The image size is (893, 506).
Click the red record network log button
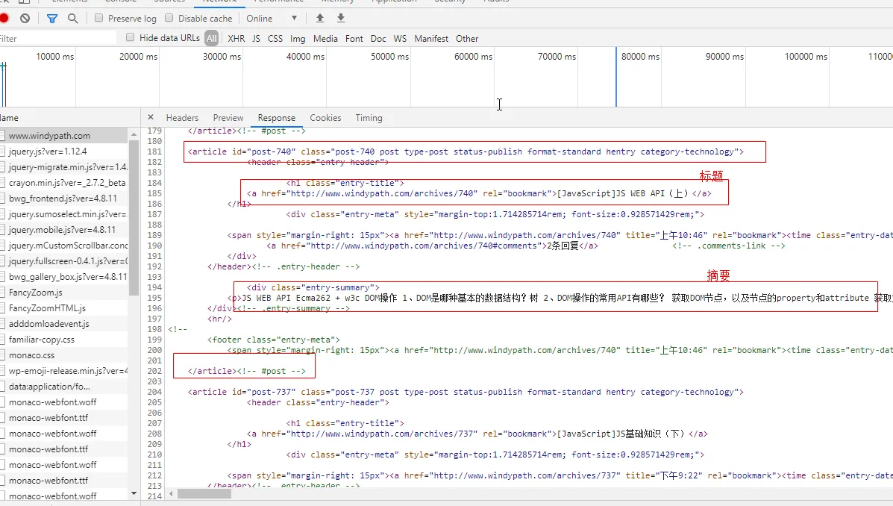4,18
